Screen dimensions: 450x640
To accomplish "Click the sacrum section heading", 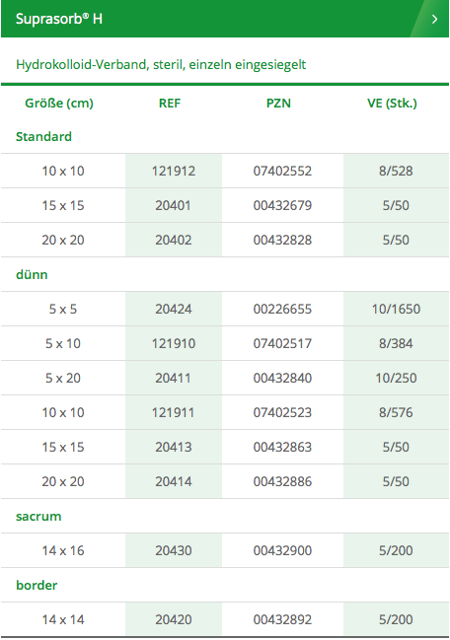I will (x=38, y=516).
